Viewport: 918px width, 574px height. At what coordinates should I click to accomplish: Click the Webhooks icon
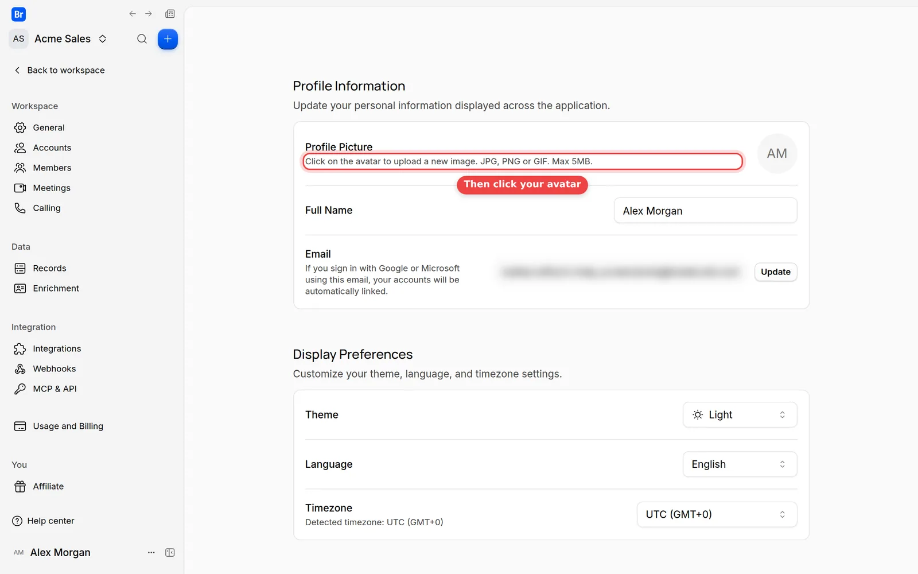click(20, 369)
